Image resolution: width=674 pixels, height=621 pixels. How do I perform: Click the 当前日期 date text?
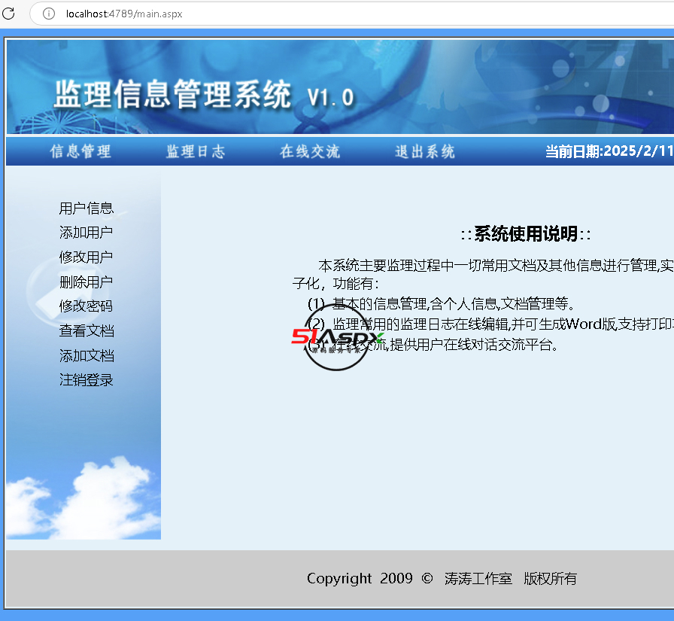point(609,151)
